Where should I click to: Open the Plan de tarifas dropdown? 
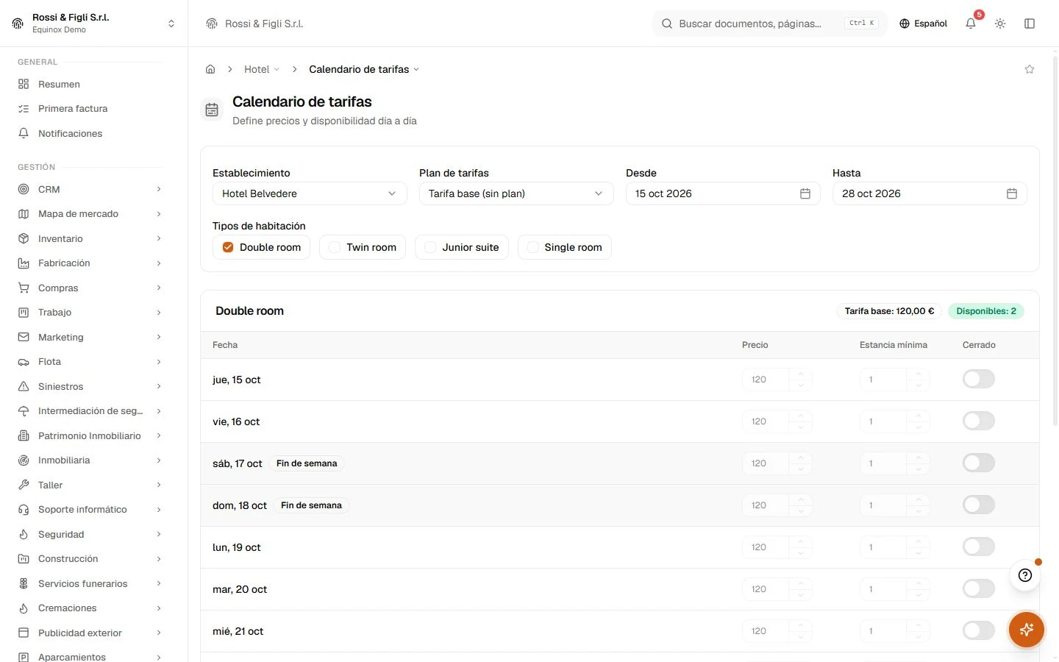[516, 193]
